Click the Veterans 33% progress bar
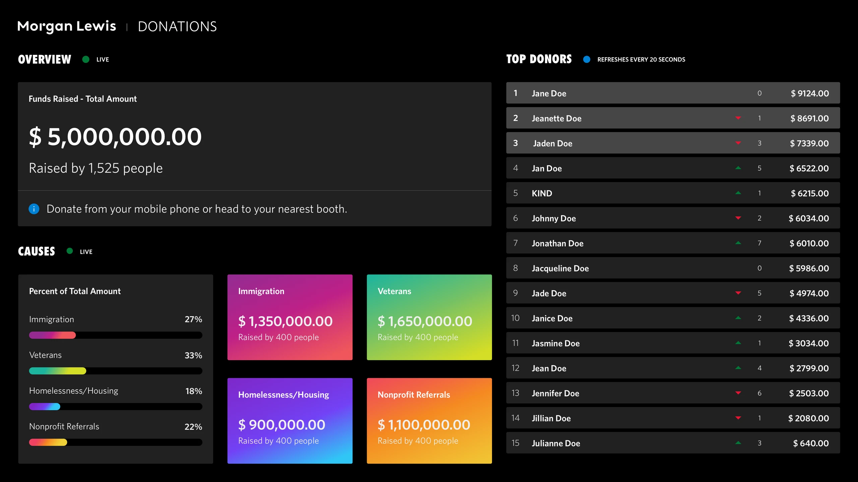Viewport: 858px width, 482px height. (116, 371)
